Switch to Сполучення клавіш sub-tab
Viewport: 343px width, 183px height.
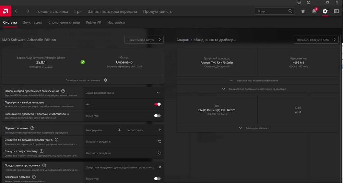(64, 22)
